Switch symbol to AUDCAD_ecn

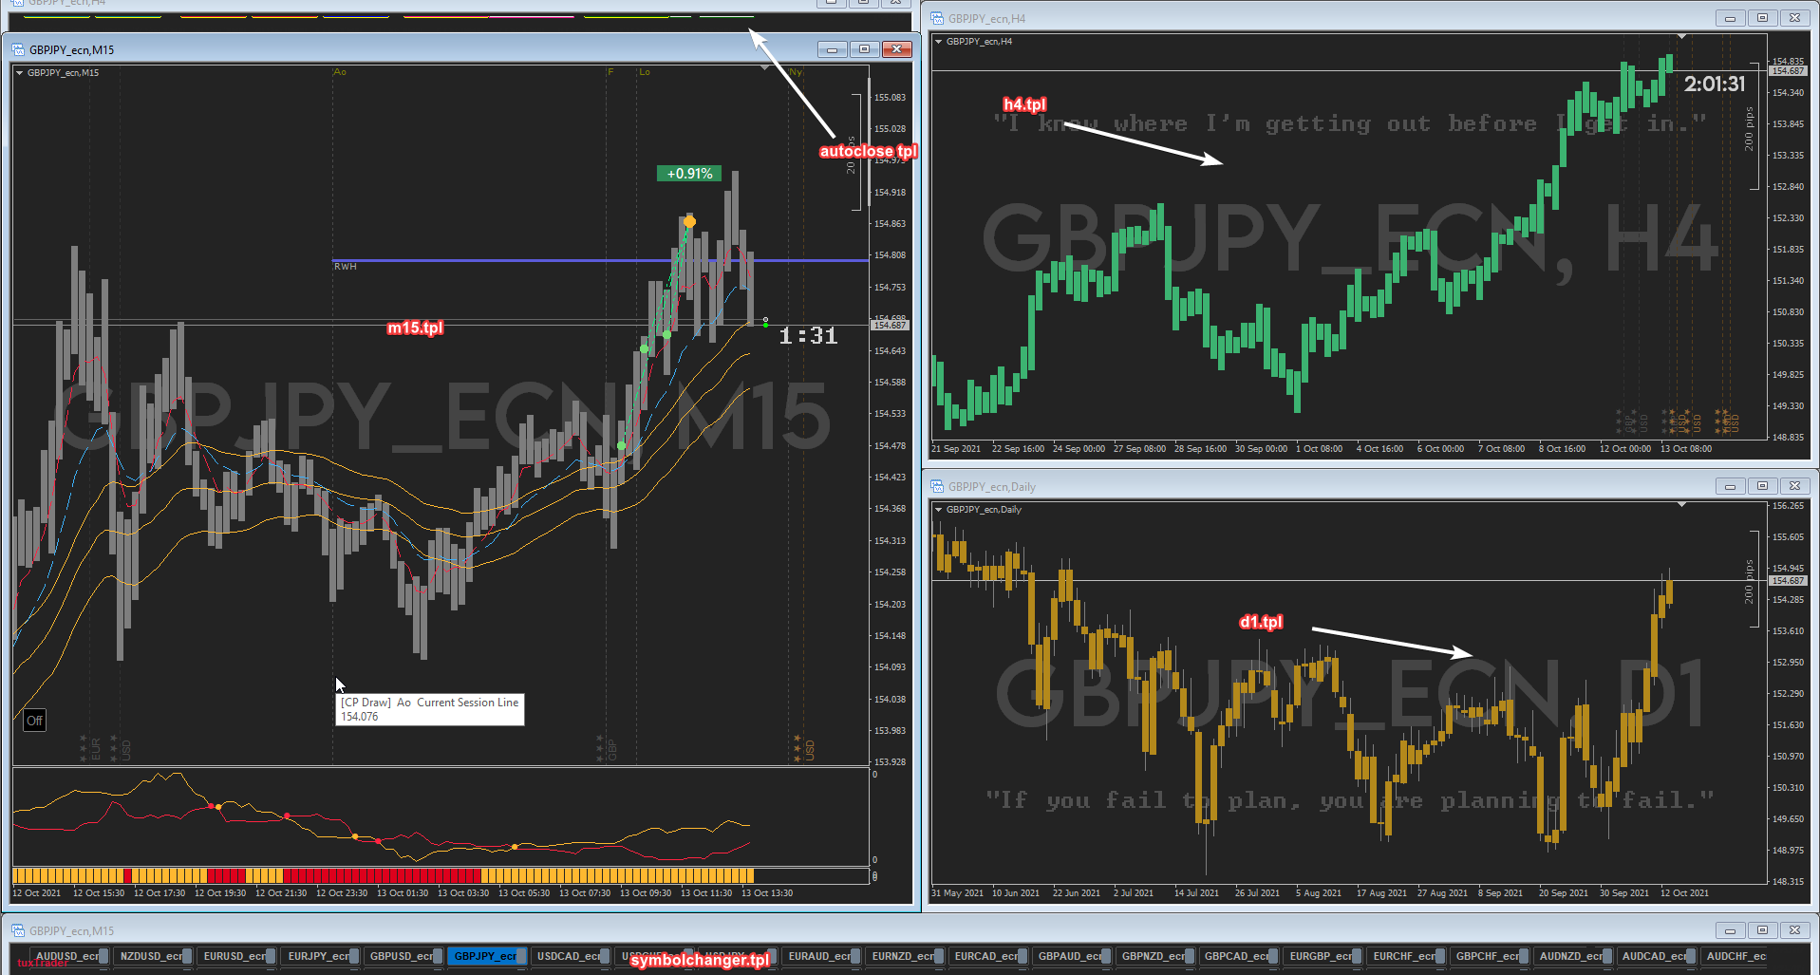tap(1656, 956)
